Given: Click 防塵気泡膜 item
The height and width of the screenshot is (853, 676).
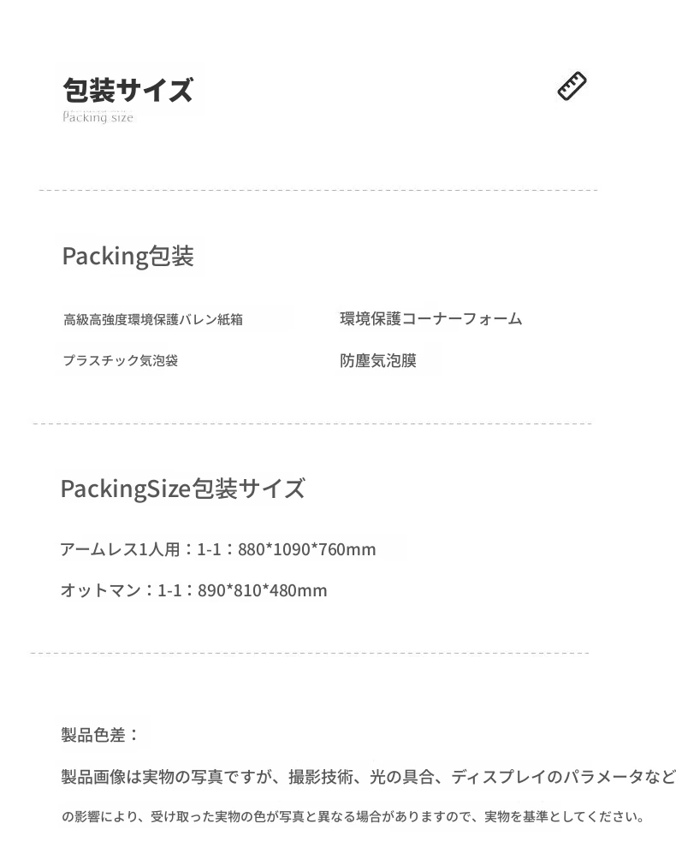Looking at the screenshot, I should (378, 361).
